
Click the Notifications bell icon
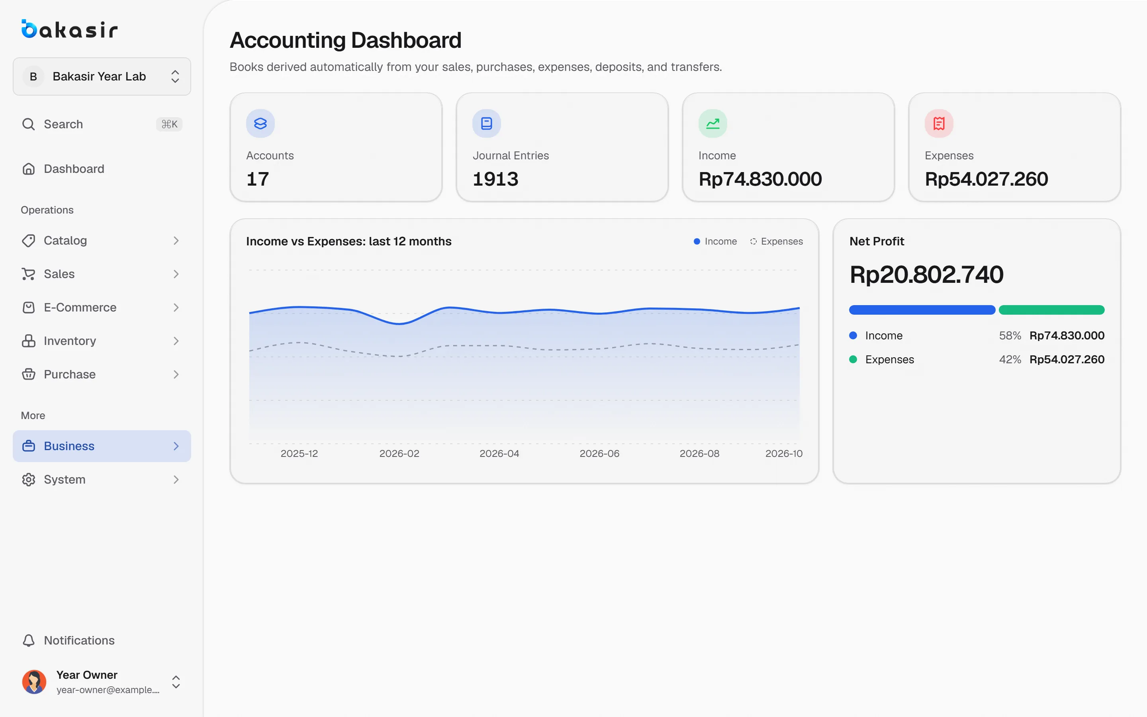point(28,640)
